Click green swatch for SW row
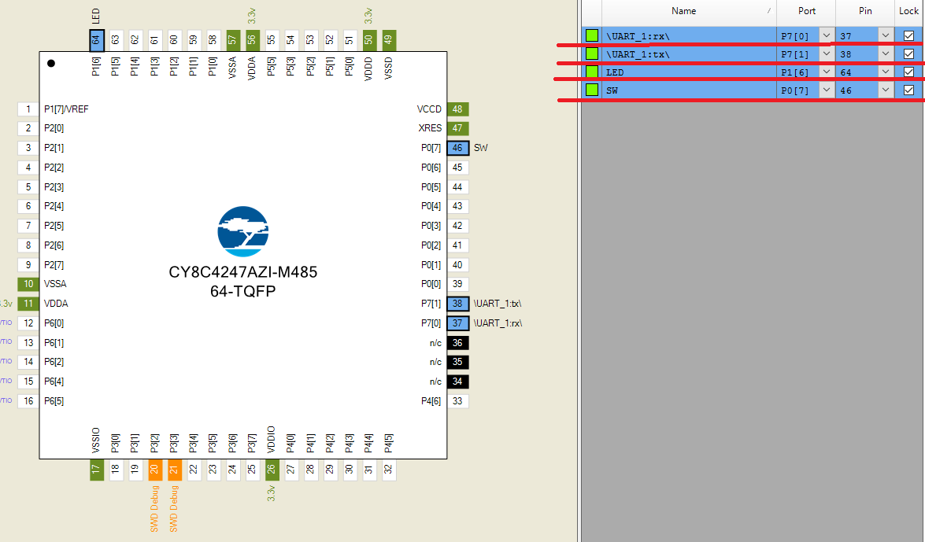Image resolution: width=925 pixels, height=542 pixels. click(592, 90)
